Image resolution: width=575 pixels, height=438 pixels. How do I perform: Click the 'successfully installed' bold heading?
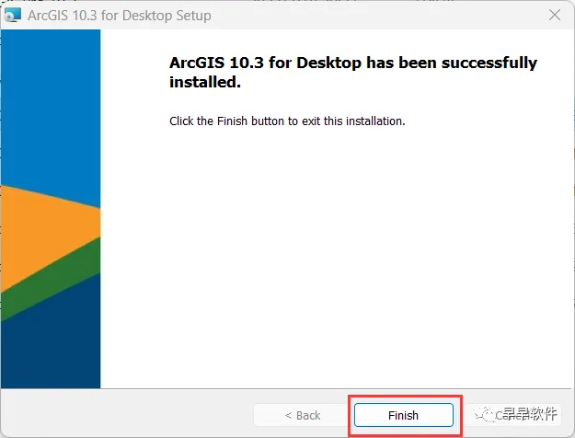[352, 73]
